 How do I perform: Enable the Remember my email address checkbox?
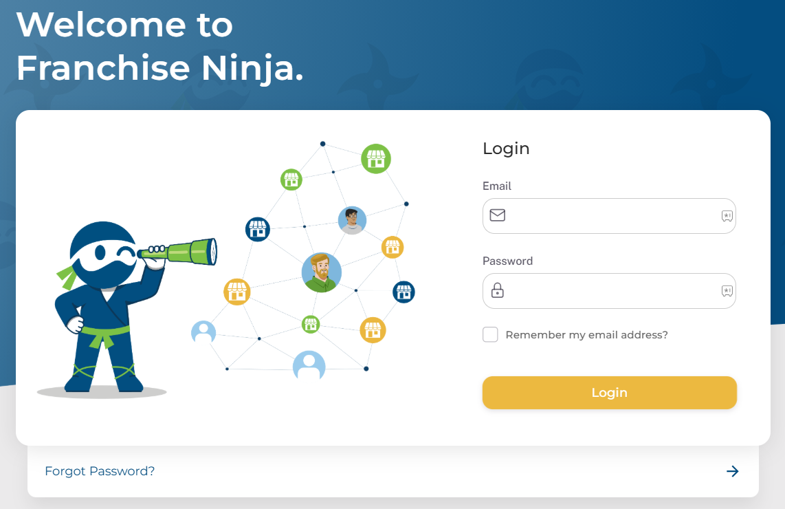490,335
